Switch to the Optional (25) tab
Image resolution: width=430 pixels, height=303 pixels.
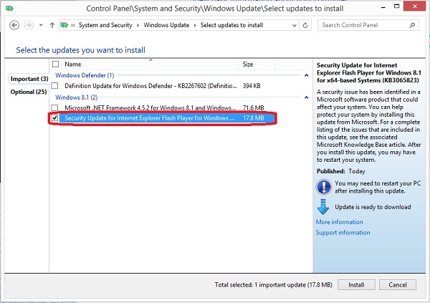click(x=29, y=92)
